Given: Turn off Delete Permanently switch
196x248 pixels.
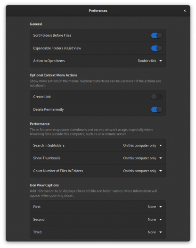Looking at the screenshot, I should (156, 109).
